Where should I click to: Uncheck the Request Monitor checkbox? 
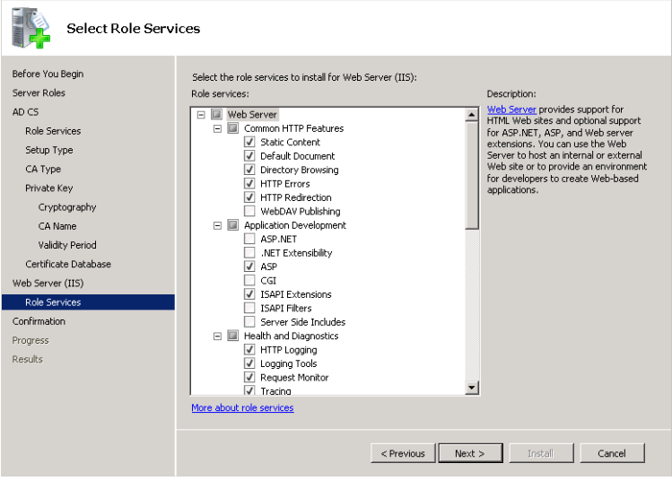[249, 377]
